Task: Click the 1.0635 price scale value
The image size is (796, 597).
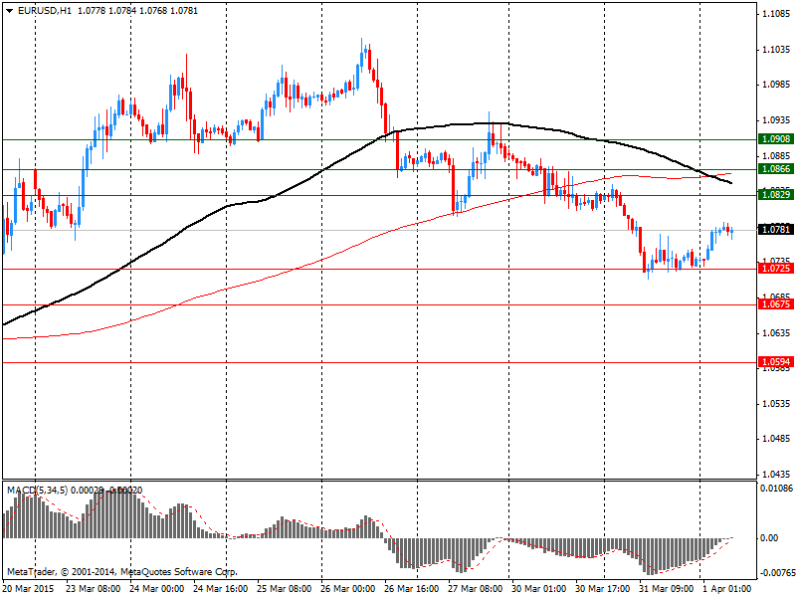Action: pyautogui.click(x=776, y=333)
